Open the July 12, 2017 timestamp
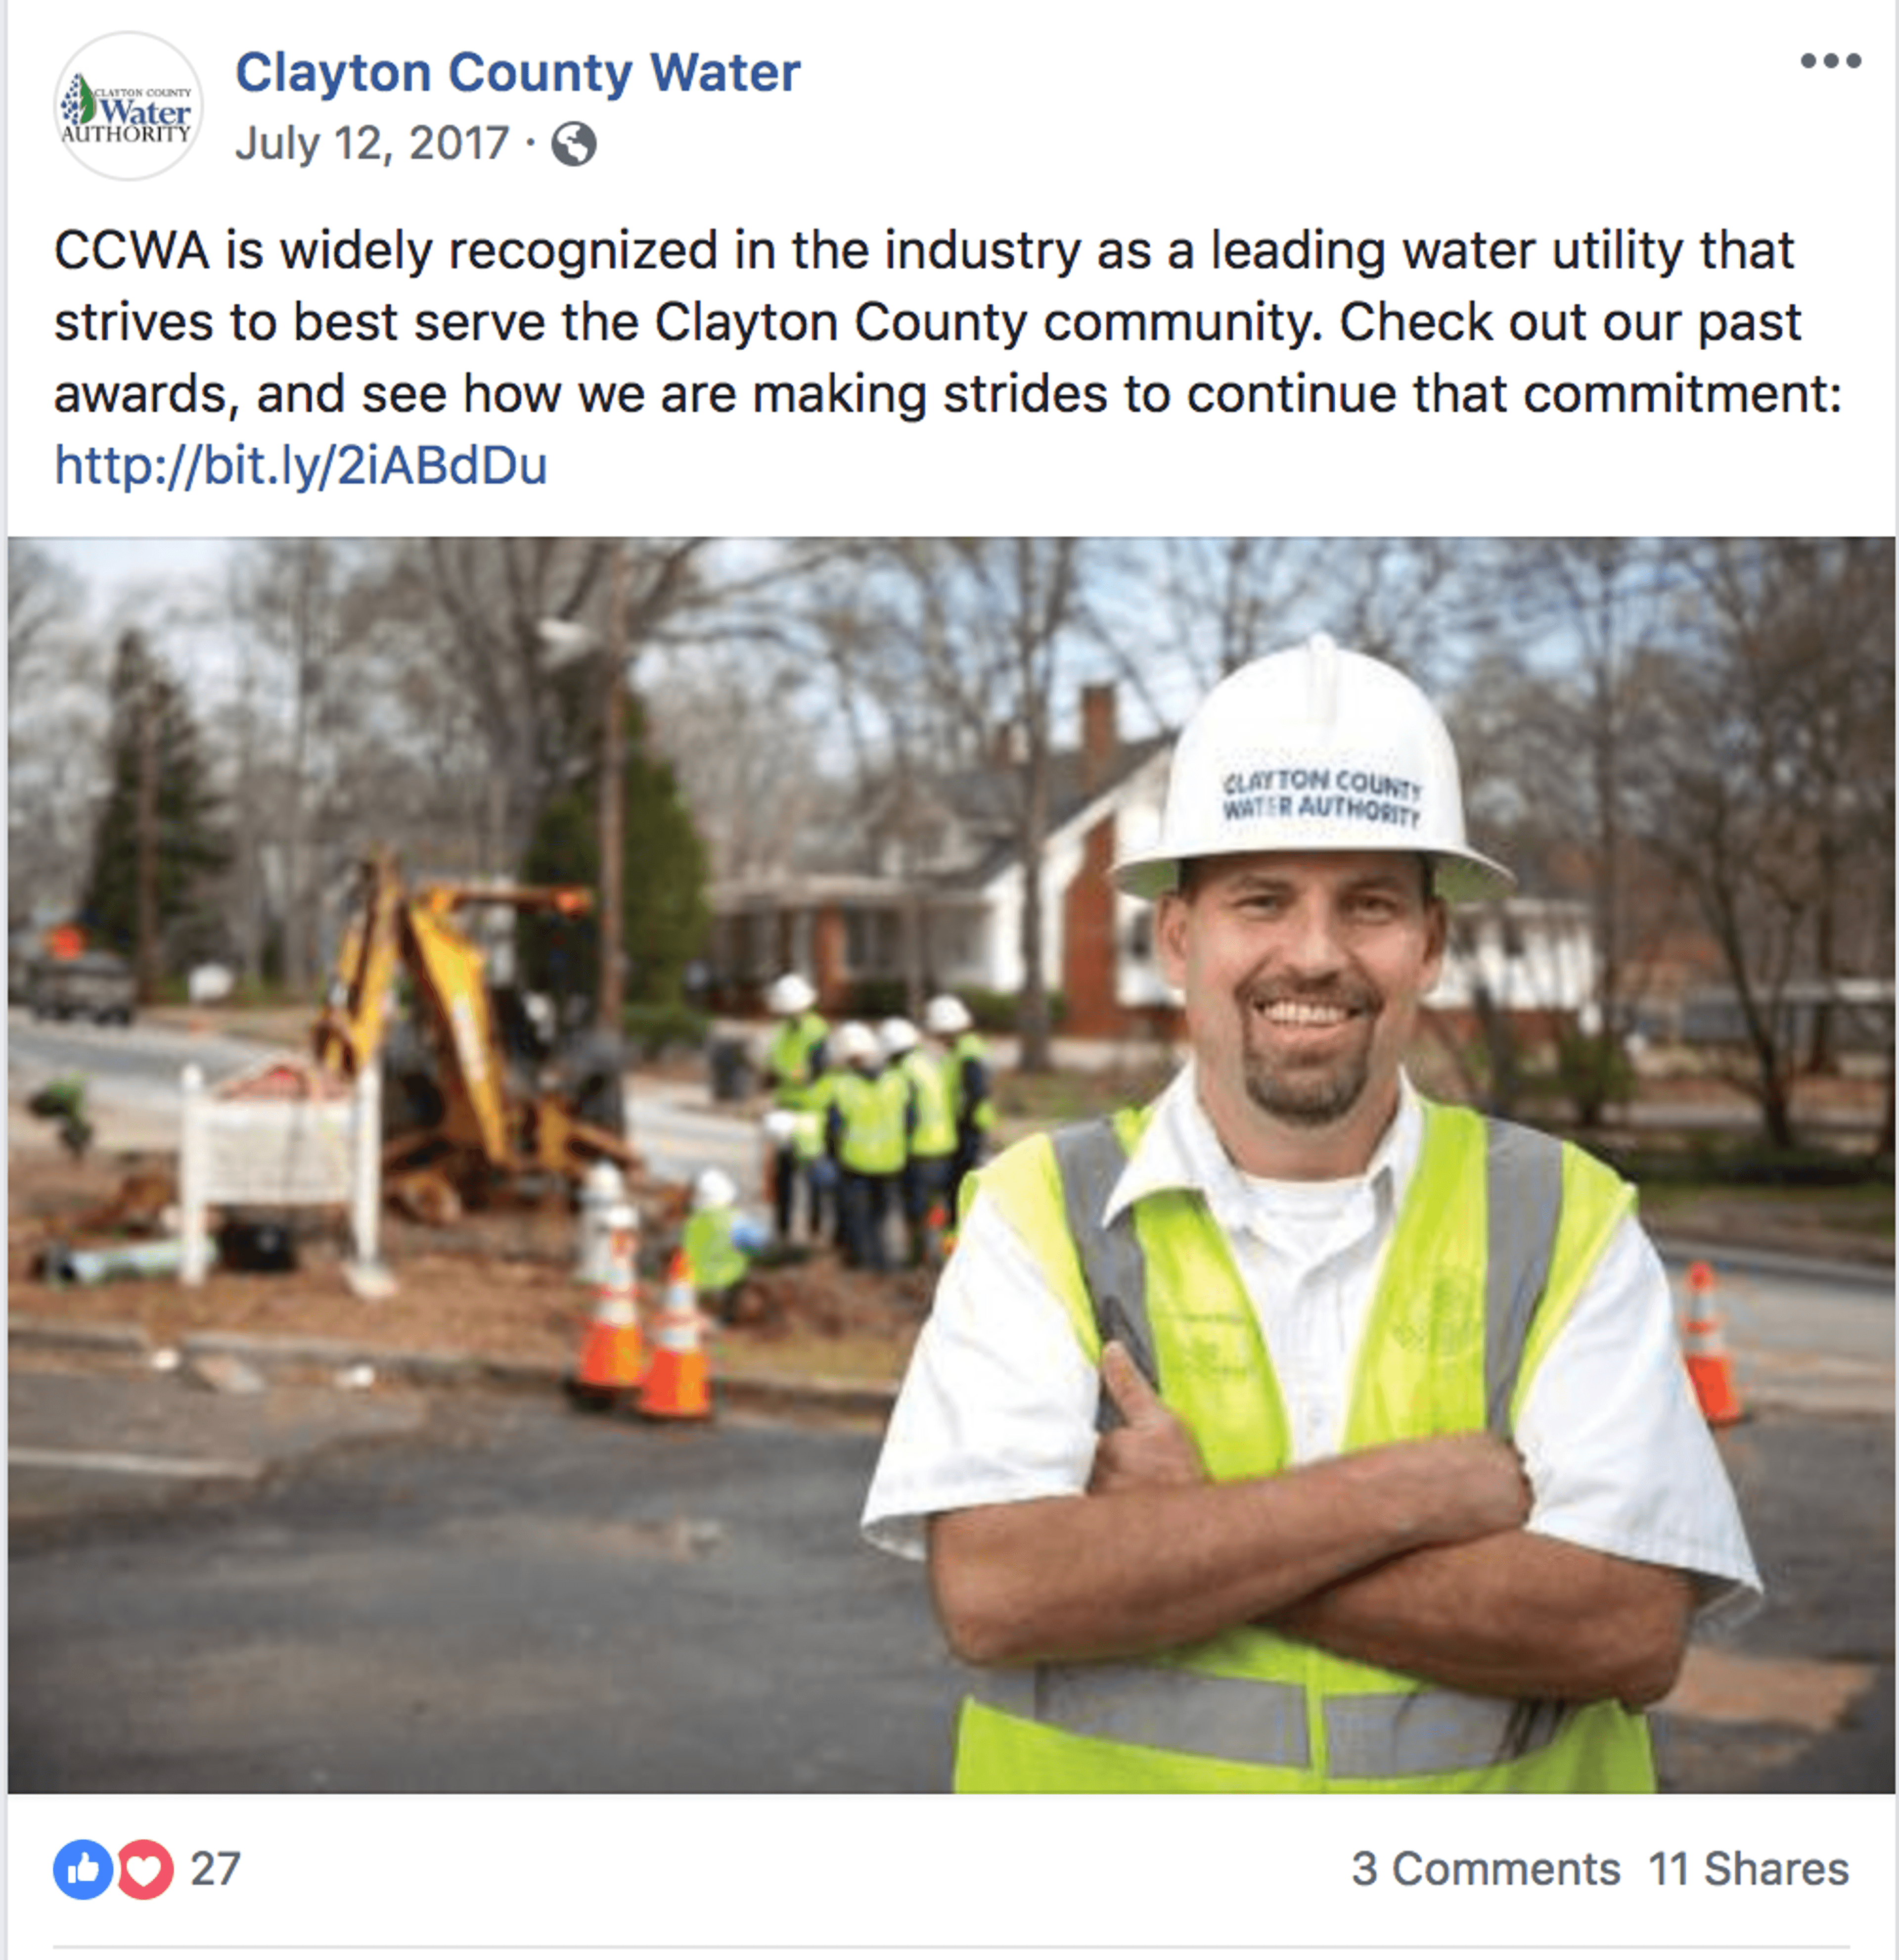1899x1960 pixels. tap(372, 143)
